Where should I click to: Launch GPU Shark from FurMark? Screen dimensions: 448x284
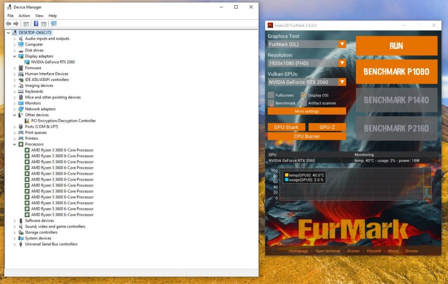coord(286,127)
